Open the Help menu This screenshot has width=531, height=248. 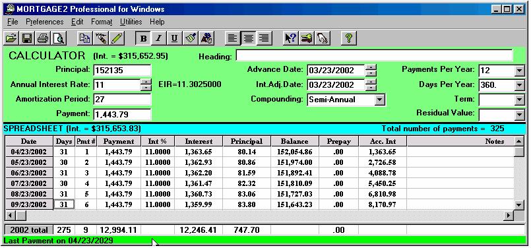[x=157, y=22]
